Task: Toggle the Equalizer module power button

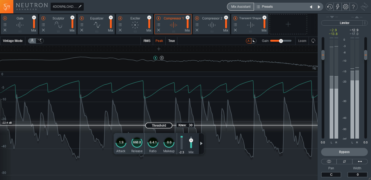Action: click(x=82, y=18)
